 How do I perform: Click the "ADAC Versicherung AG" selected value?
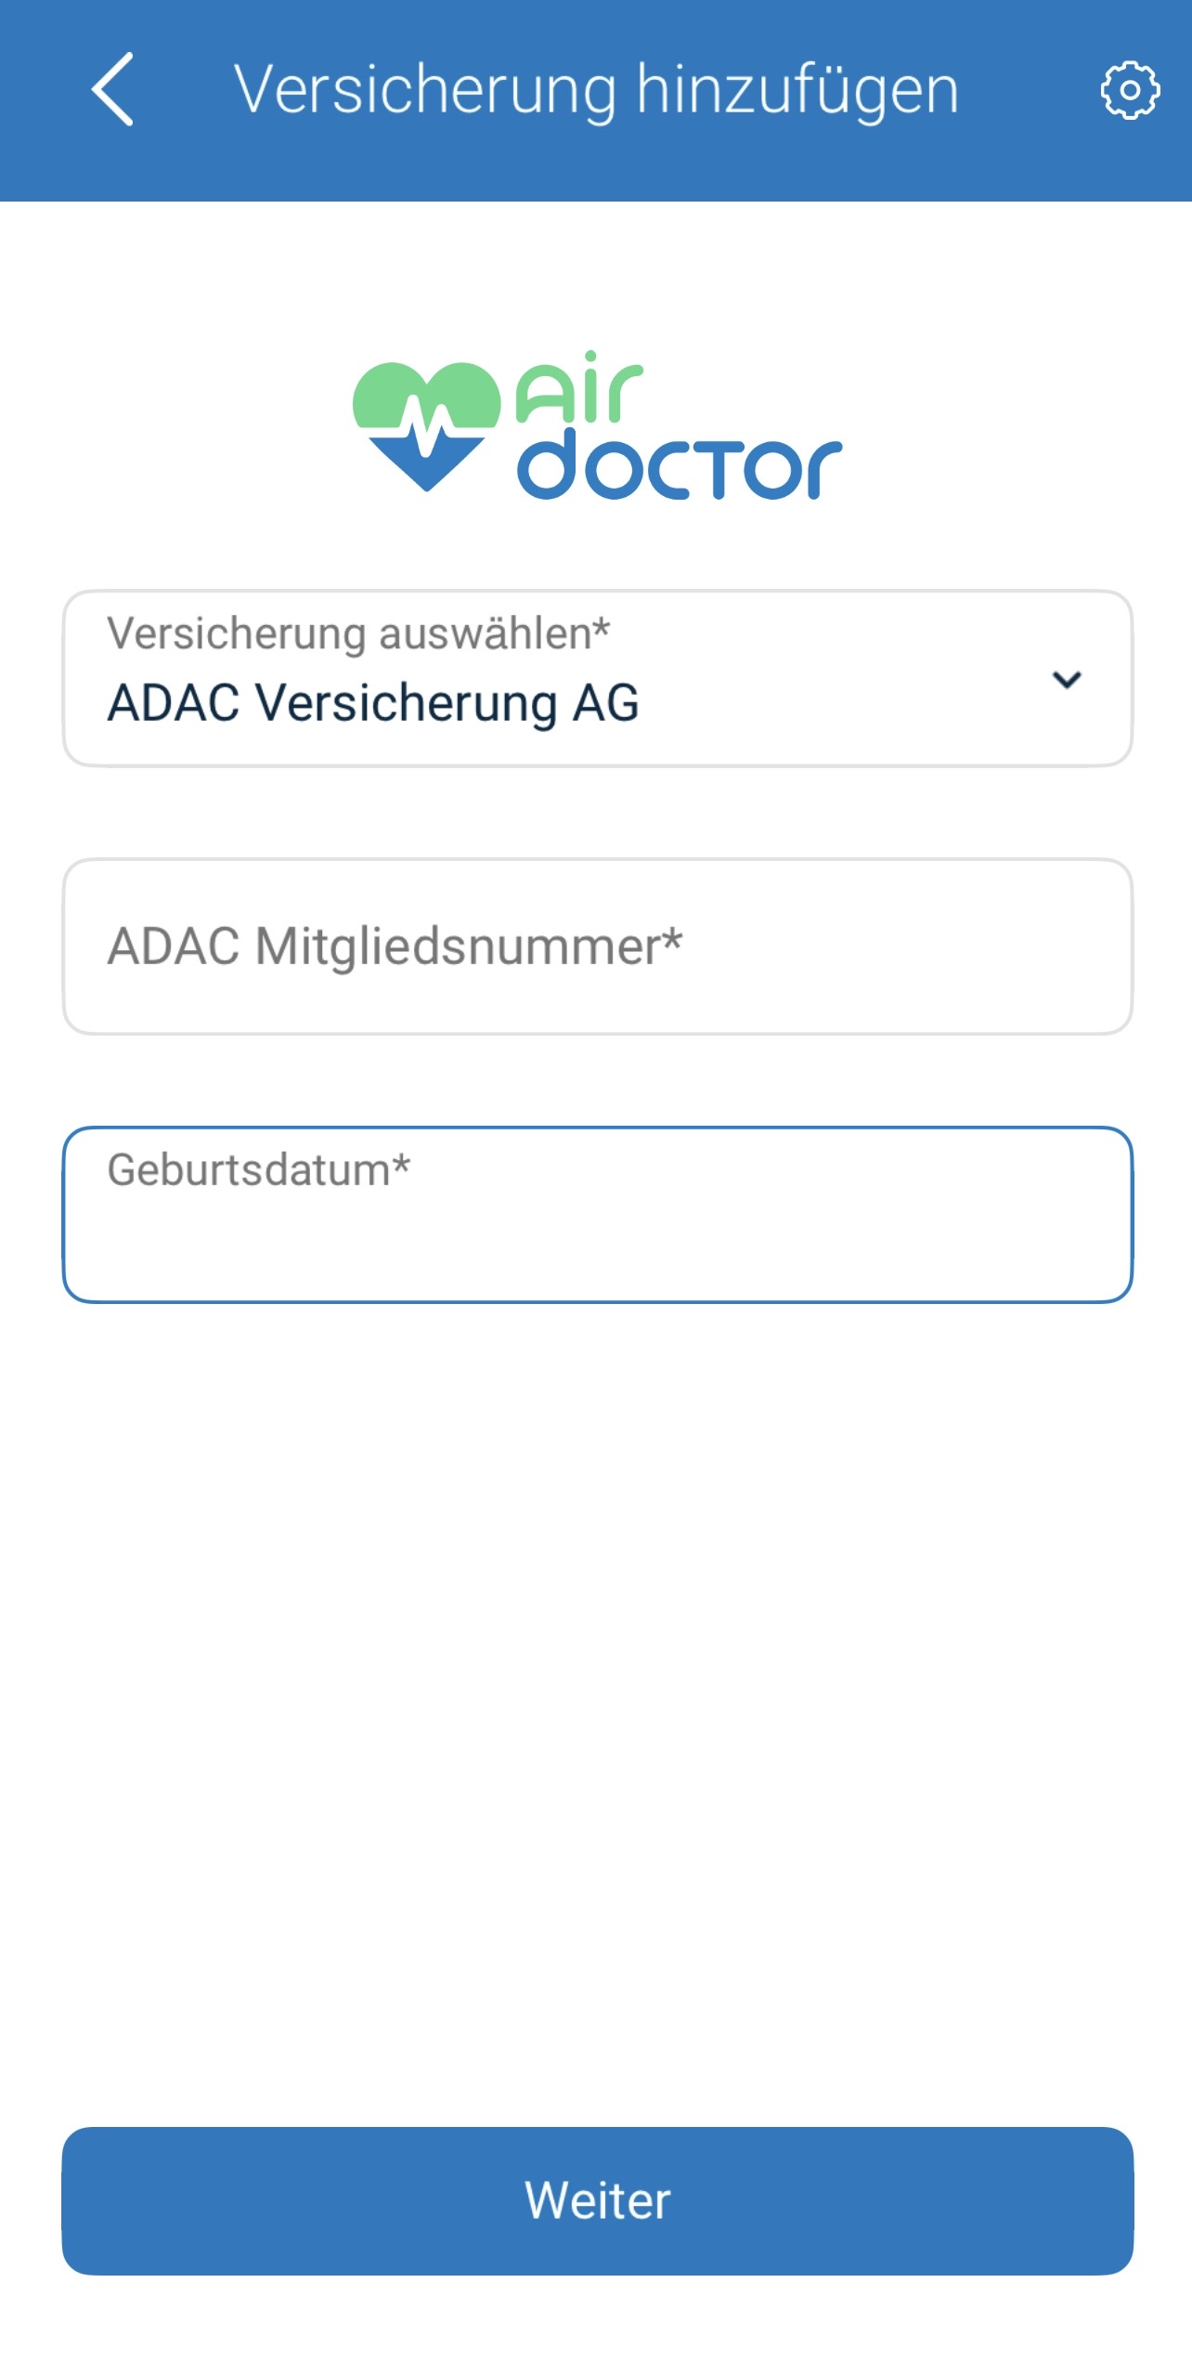(x=373, y=703)
